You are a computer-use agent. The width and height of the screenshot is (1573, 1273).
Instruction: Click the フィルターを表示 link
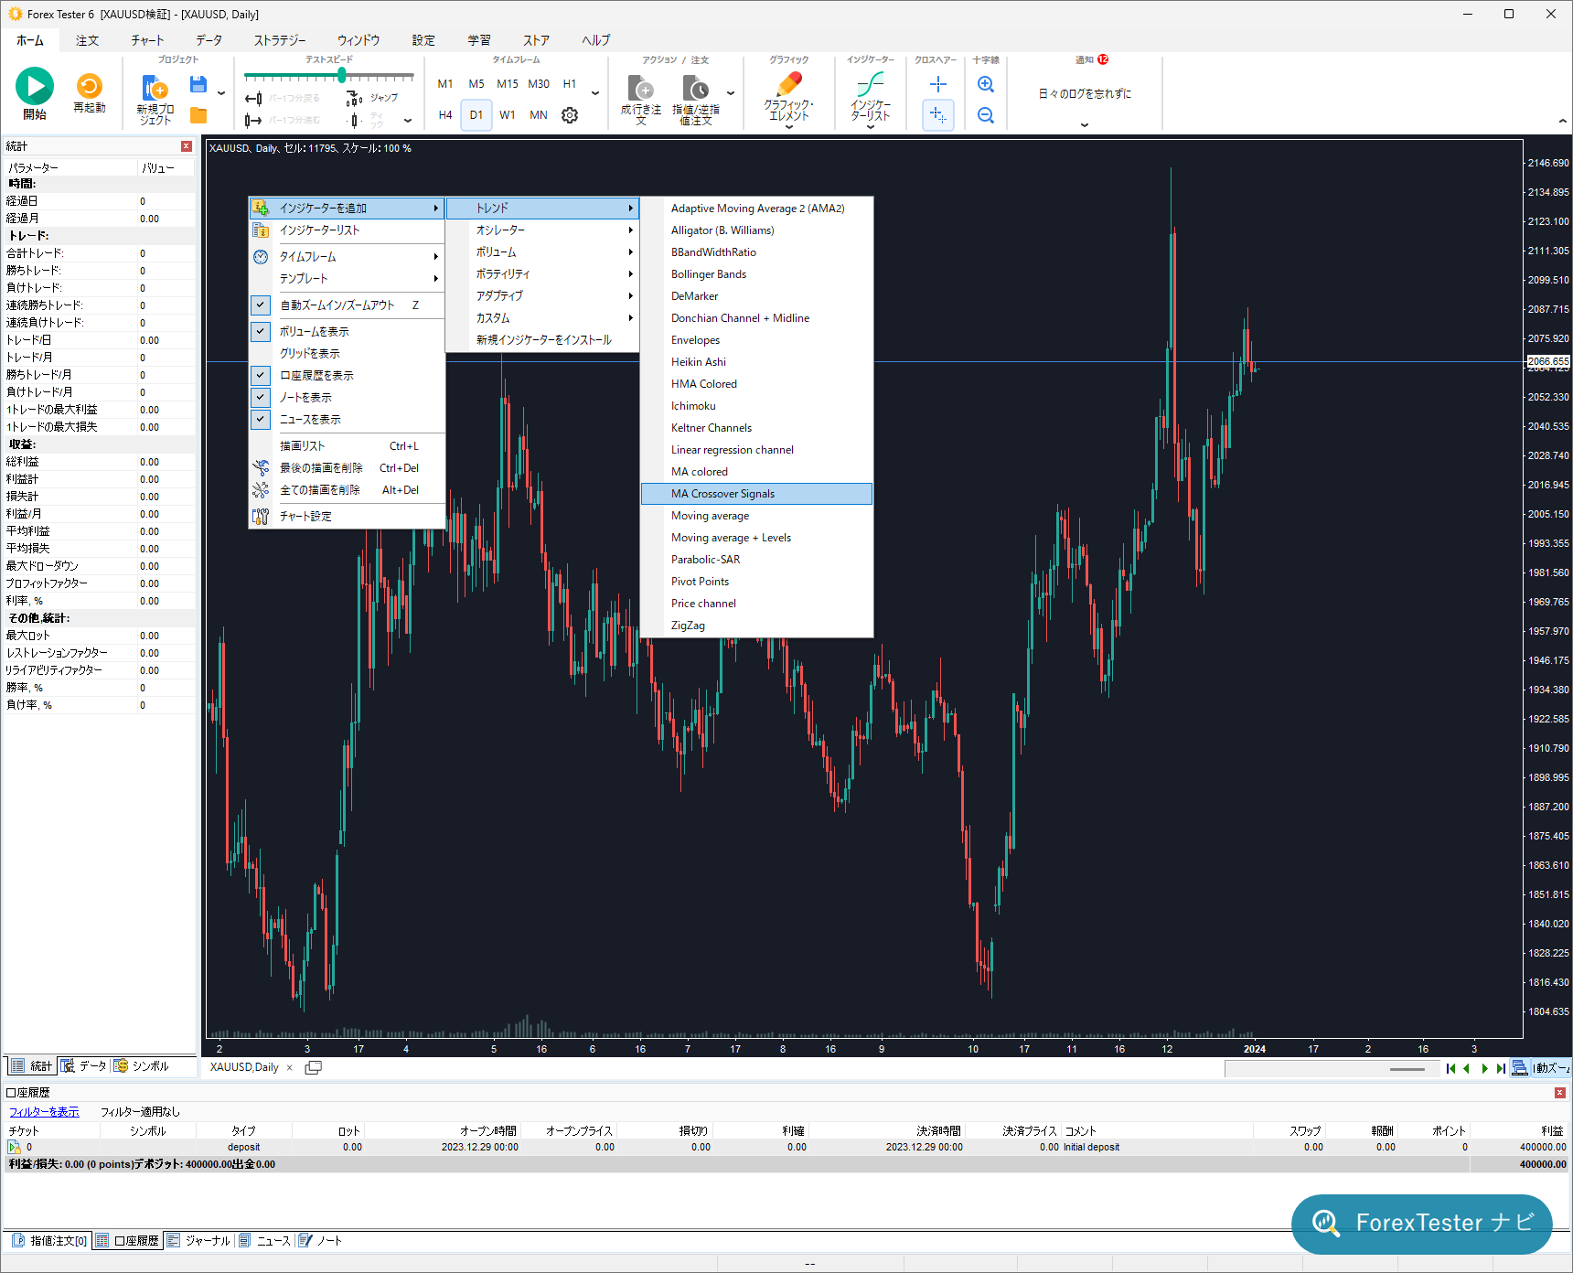(44, 1112)
